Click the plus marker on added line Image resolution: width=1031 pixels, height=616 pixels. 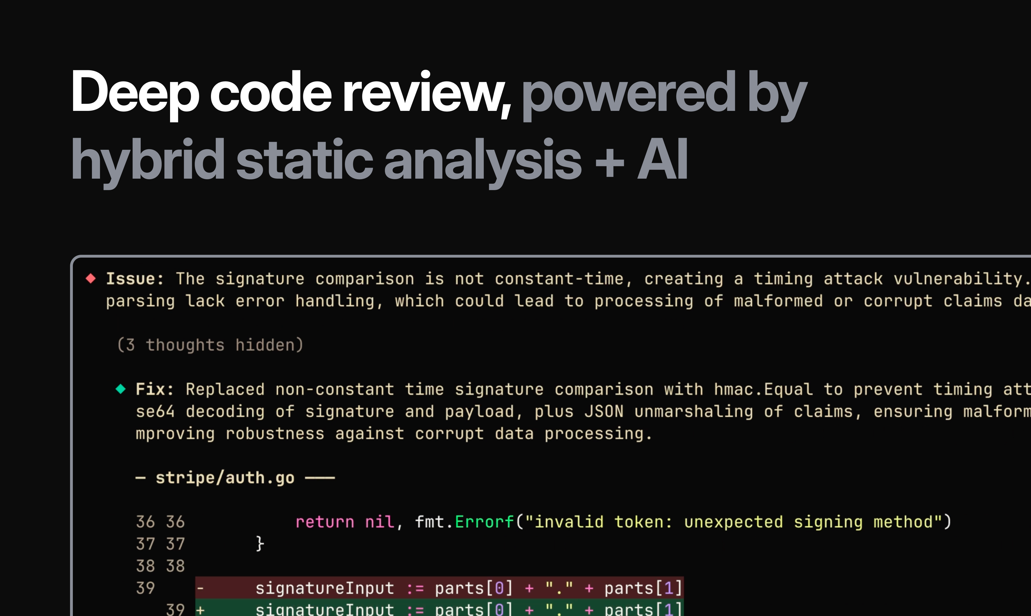200,610
